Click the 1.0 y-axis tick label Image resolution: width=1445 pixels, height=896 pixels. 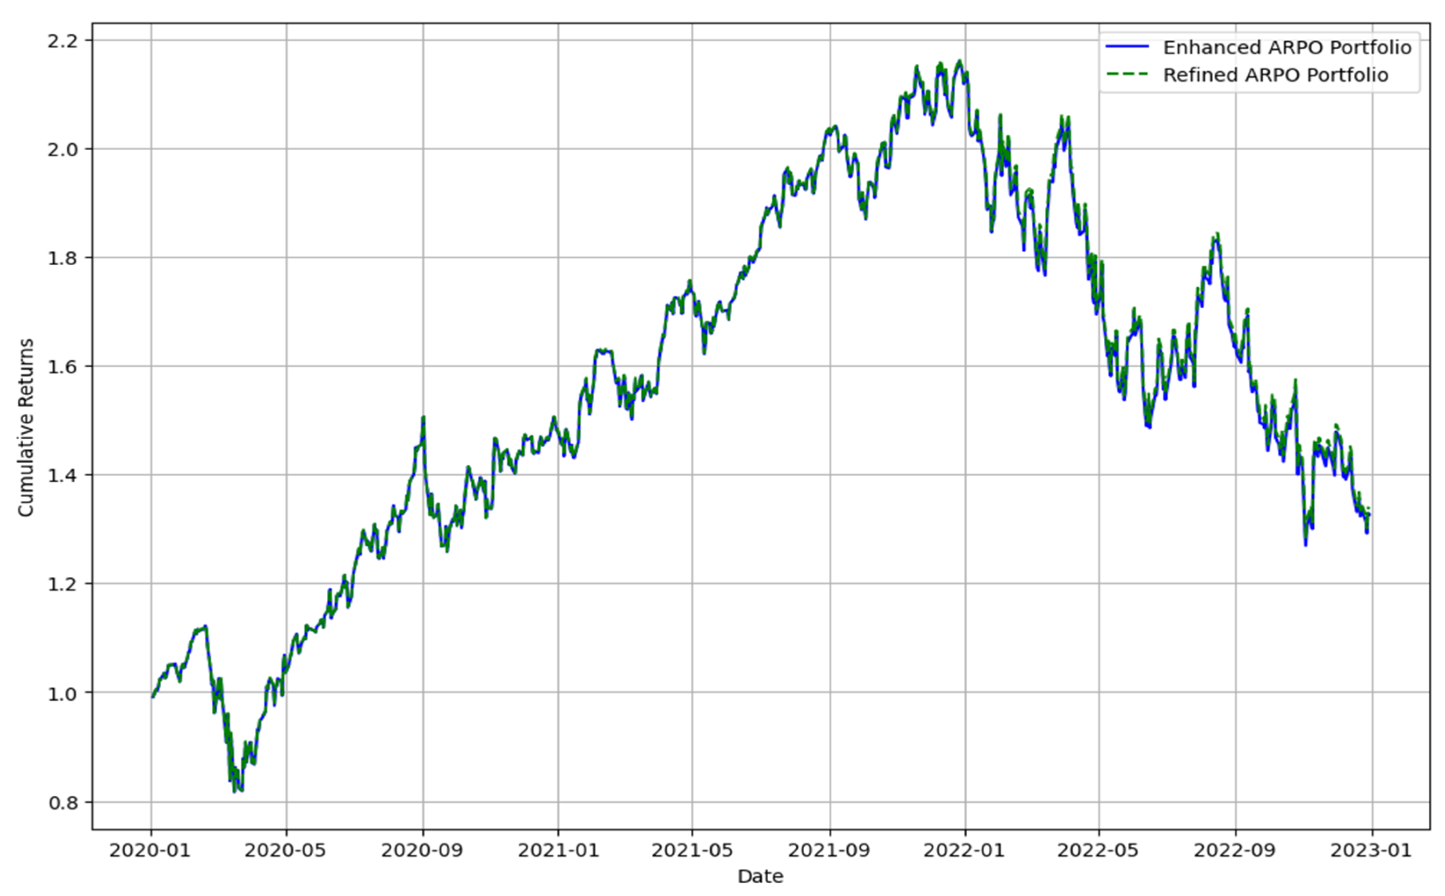coord(63,694)
